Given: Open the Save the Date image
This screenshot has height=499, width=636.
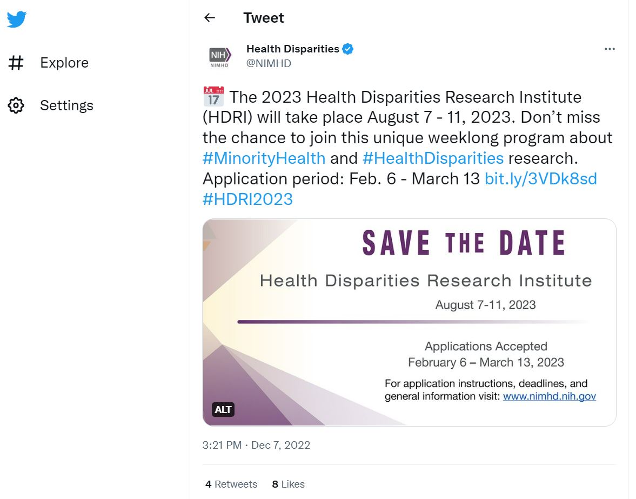Looking at the screenshot, I should click(x=409, y=322).
